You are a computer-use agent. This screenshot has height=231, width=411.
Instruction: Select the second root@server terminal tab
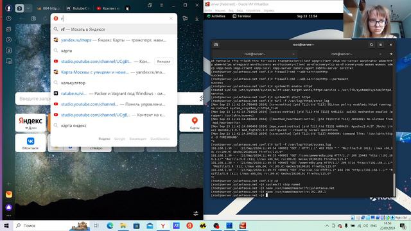pos(342,54)
